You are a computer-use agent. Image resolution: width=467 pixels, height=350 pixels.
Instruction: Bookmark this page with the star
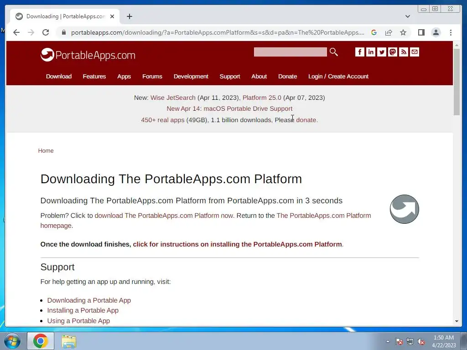(x=403, y=32)
